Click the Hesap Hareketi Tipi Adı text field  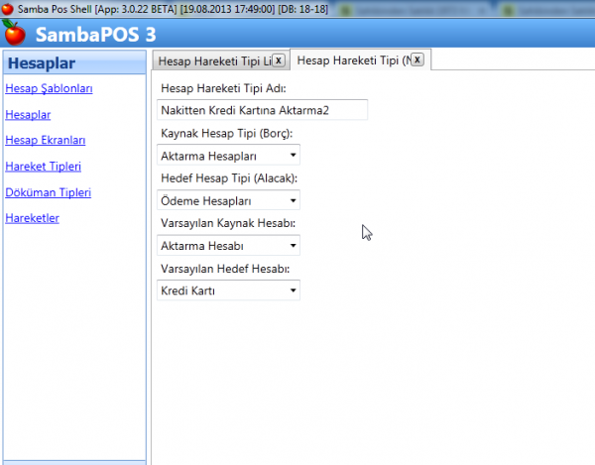click(x=262, y=110)
